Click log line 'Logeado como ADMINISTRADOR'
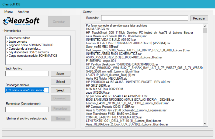215x139 pixels. pyautogui.click(x=30, y=45)
